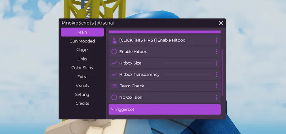Open the Setting tab
This screenshot has width=286, height=134.
[x=82, y=94]
